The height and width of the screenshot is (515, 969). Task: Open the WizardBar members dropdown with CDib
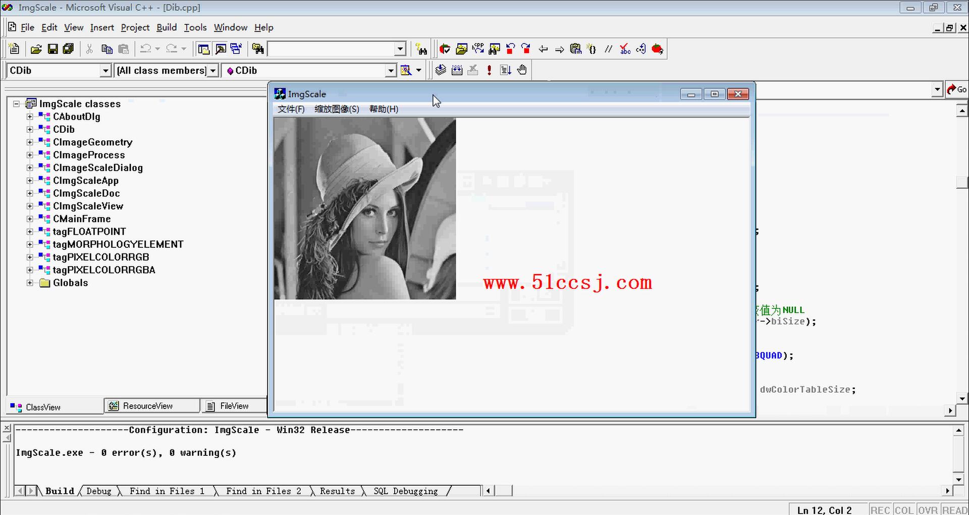point(391,71)
